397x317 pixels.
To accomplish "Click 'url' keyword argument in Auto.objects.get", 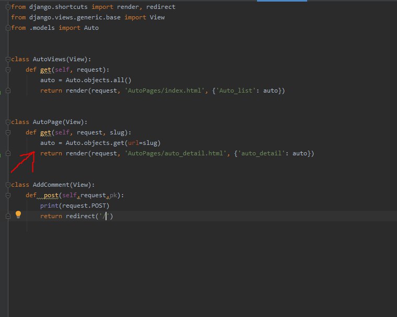I will coord(133,143).
